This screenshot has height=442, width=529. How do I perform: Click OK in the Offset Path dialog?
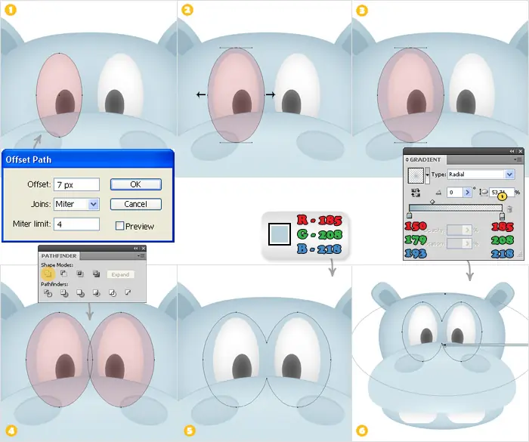[x=136, y=184]
